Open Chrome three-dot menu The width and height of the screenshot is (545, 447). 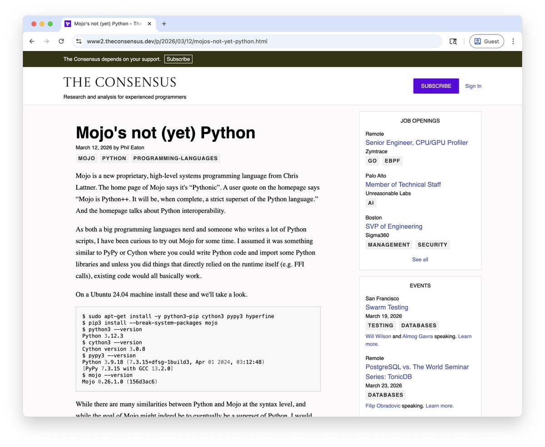pyautogui.click(x=513, y=41)
